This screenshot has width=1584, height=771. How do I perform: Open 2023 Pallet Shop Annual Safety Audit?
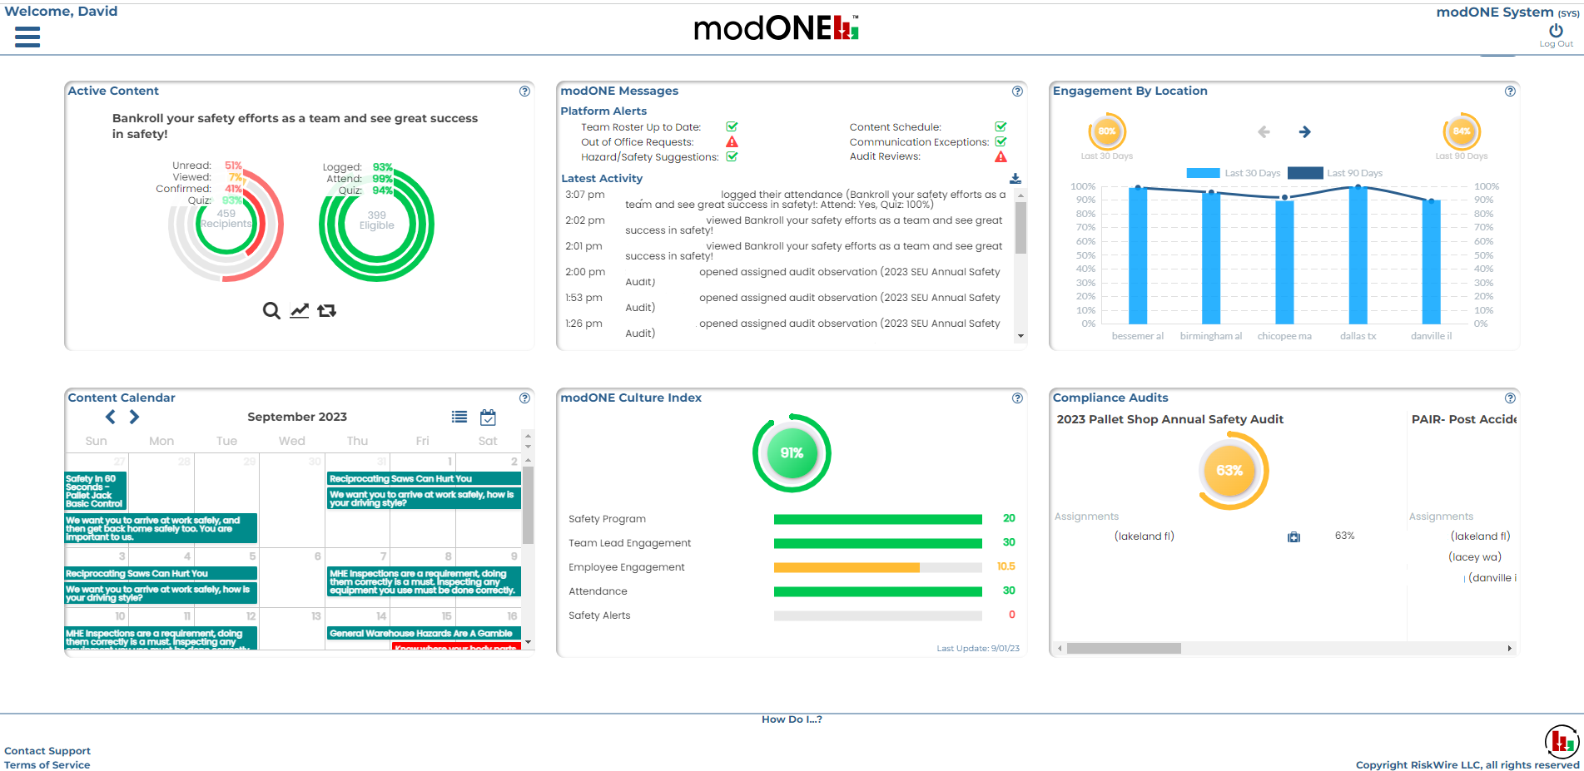(1169, 419)
